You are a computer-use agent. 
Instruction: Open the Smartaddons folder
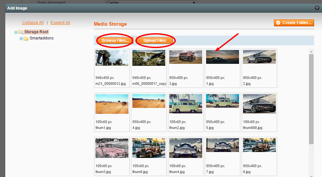41,38
